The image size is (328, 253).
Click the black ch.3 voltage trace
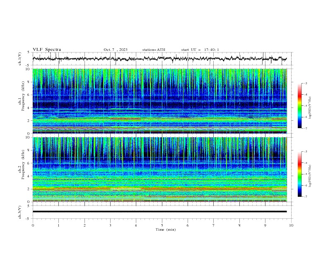click(x=159, y=212)
